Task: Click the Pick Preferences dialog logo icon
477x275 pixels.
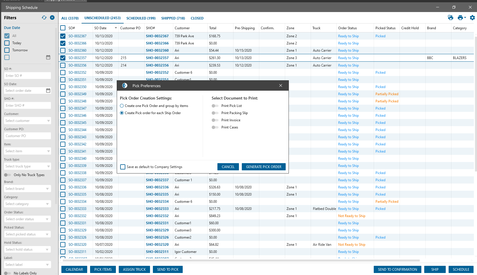Action: tap(125, 86)
